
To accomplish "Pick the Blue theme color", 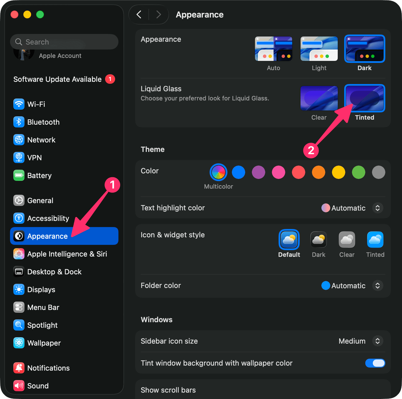I will click(239, 172).
